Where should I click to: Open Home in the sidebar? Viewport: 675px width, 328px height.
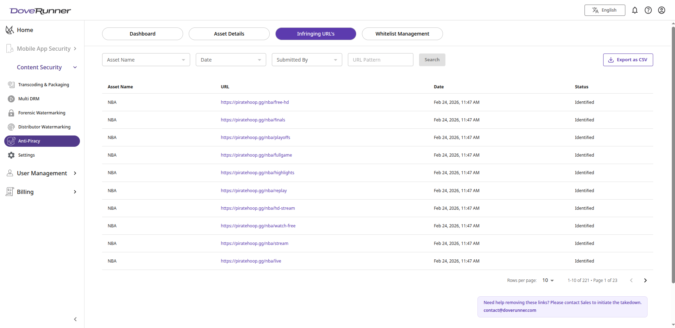pyautogui.click(x=25, y=30)
